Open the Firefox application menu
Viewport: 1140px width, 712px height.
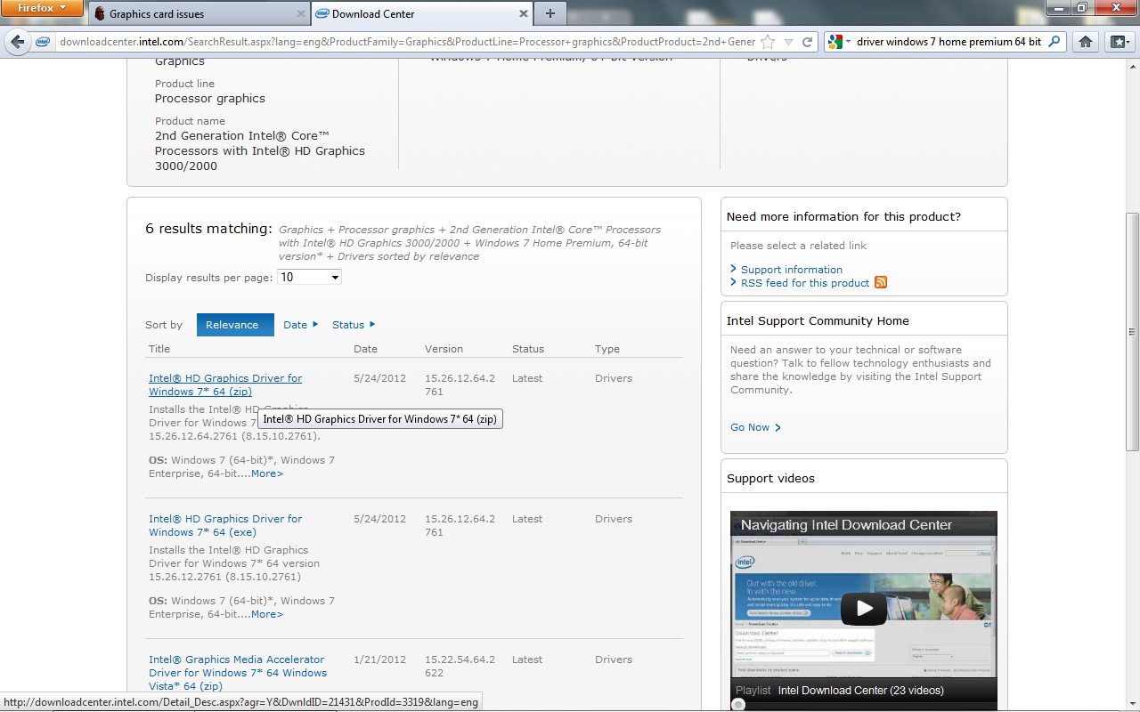pos(43,9)
